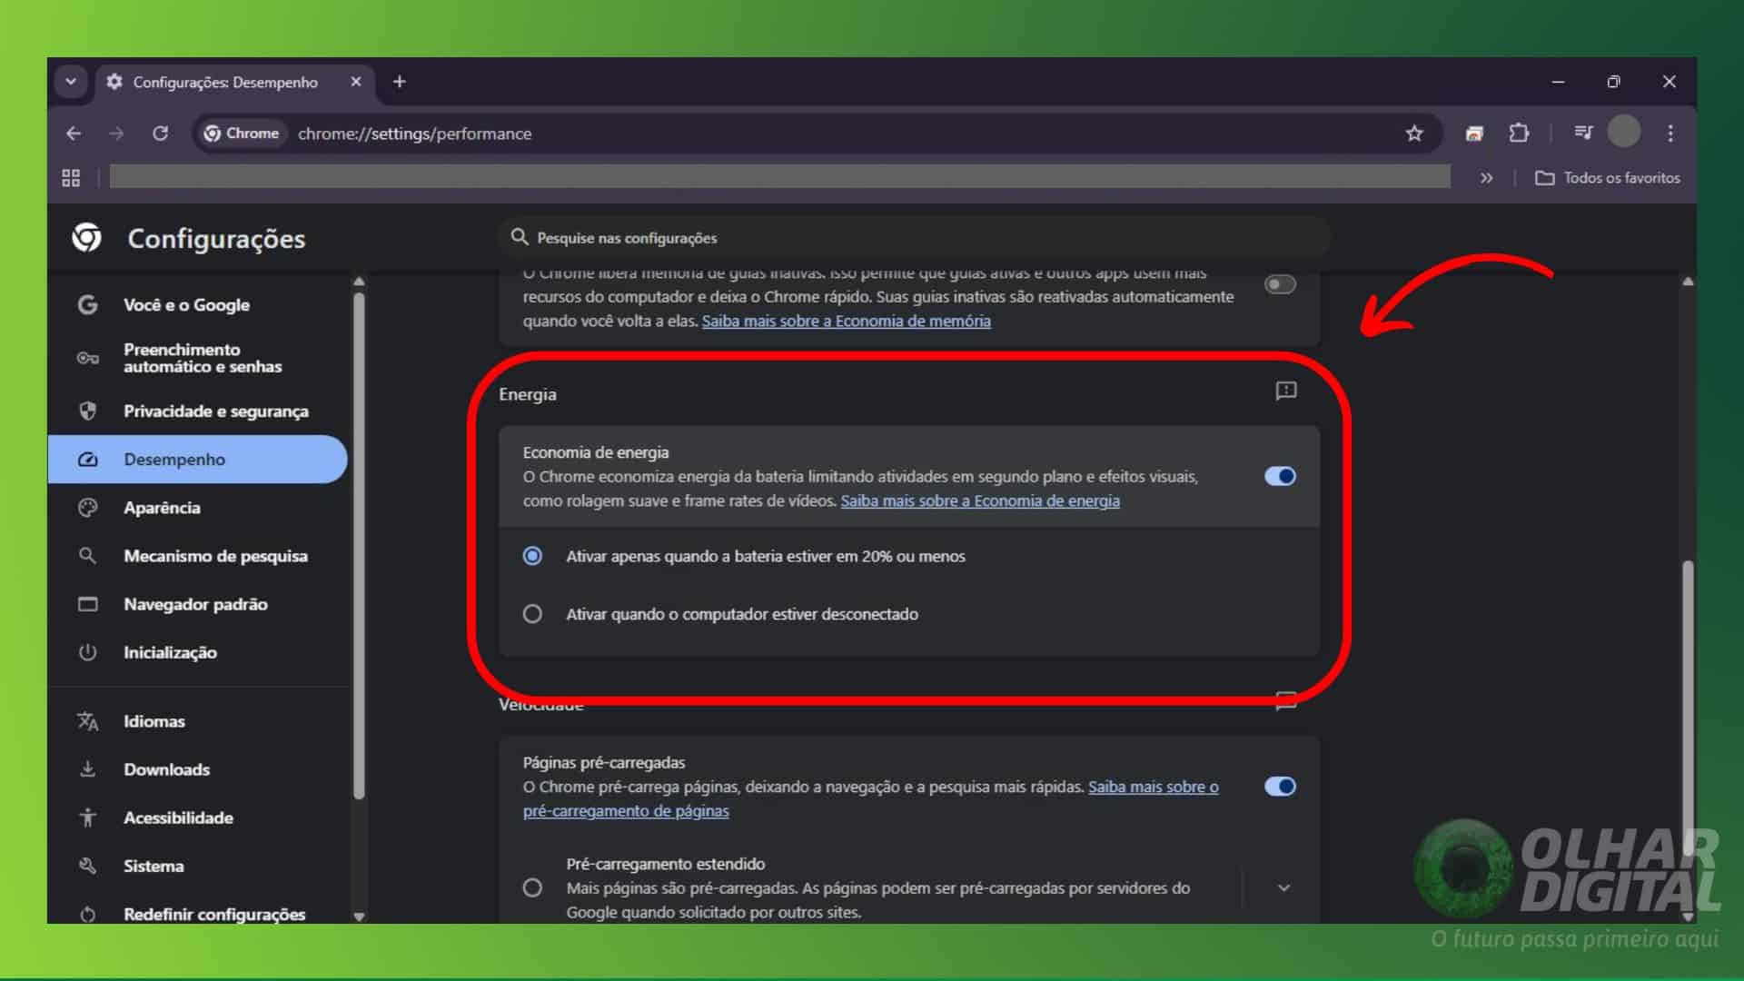Click the key icon for passwords
This screenshot has height=981, width=1744.
tap(87, 358)
